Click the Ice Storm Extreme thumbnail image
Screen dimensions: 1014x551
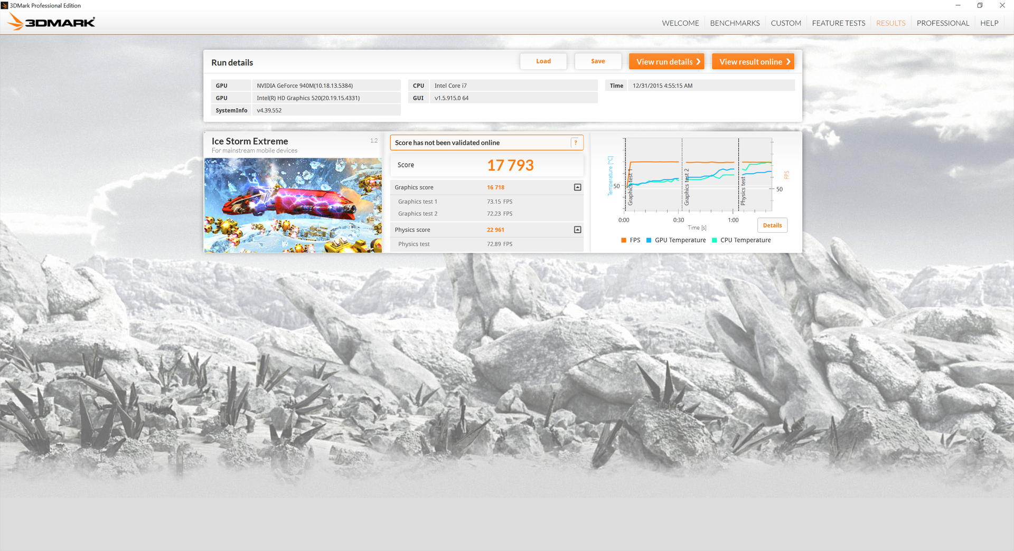point(293,205)
